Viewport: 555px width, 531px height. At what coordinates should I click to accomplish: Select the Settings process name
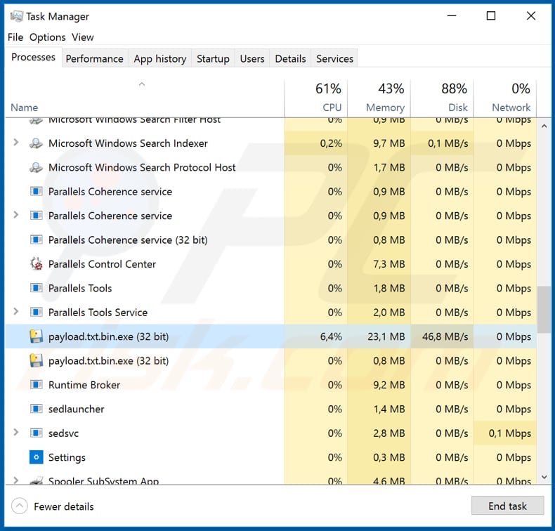67,457
